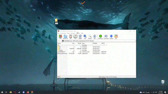Open the Recycle Bin on the desktop
This screenshot has width=168, height=94.
pyautogui.click(x=163, y=83)
